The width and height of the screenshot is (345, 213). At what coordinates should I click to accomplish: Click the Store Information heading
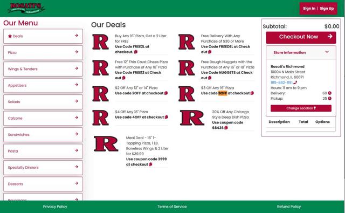point(289,53)
